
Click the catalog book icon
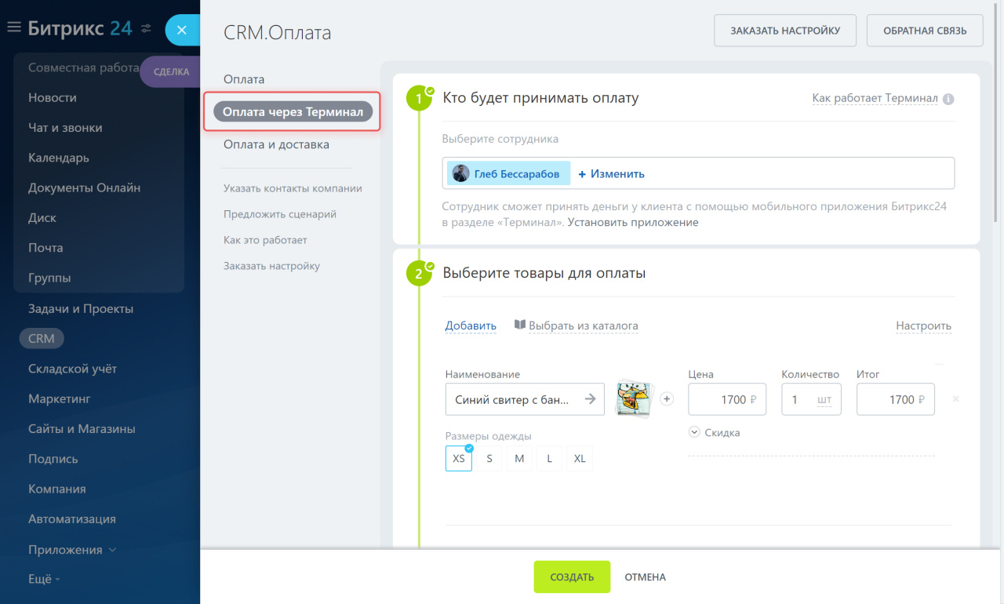[x=519, y=325]
